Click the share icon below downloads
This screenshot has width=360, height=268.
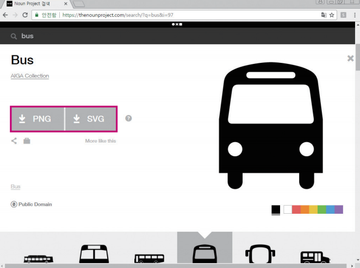click(14, 141)
